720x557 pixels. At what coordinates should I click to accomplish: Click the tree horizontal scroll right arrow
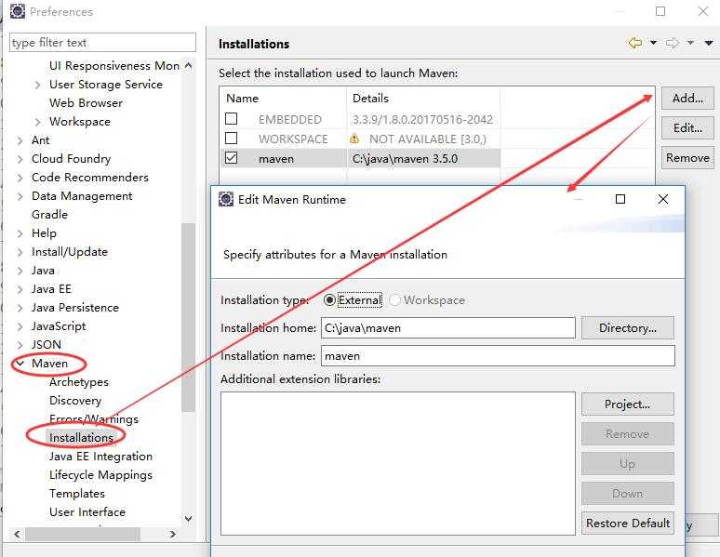[173, 534]
